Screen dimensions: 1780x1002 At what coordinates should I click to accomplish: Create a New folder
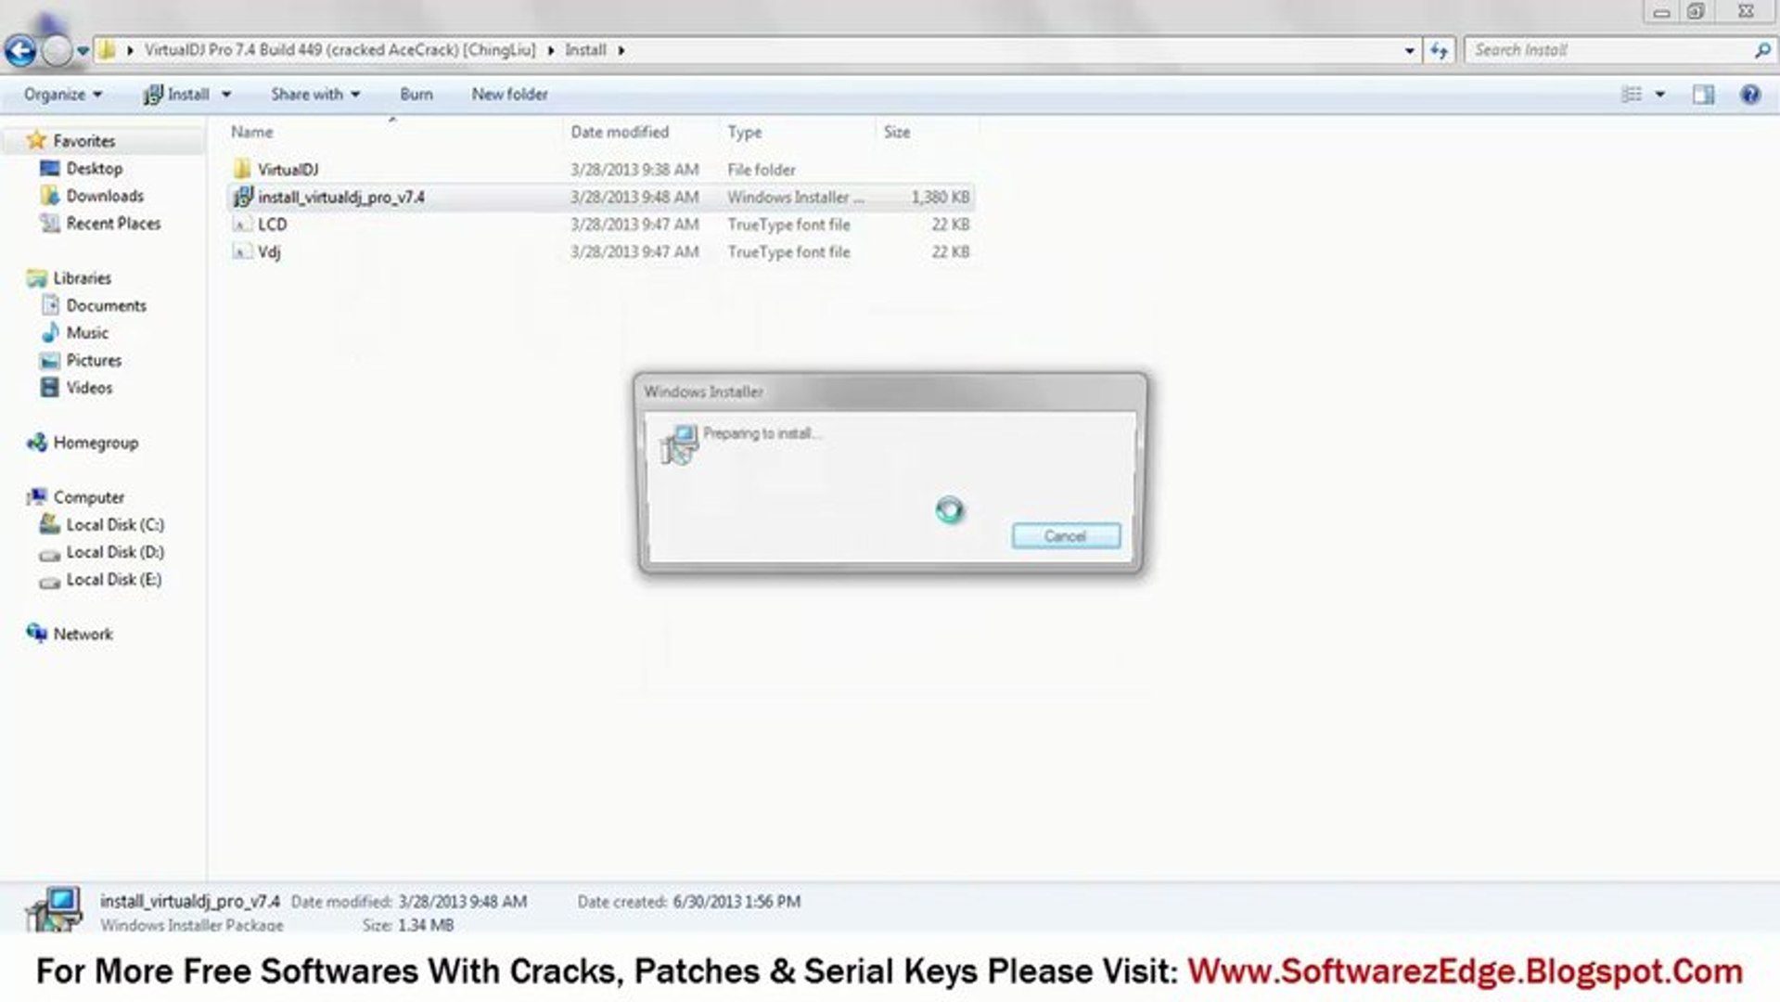point(509,94)
